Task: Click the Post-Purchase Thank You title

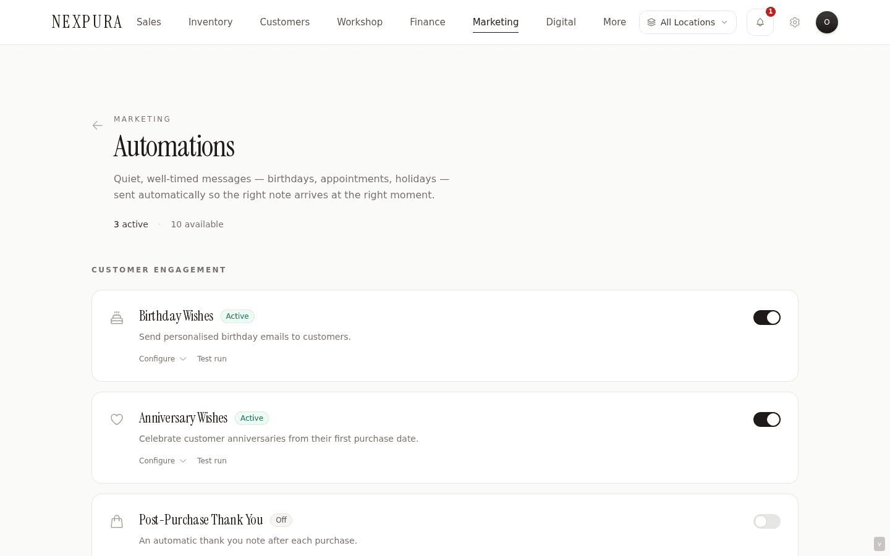Action: 201,520
